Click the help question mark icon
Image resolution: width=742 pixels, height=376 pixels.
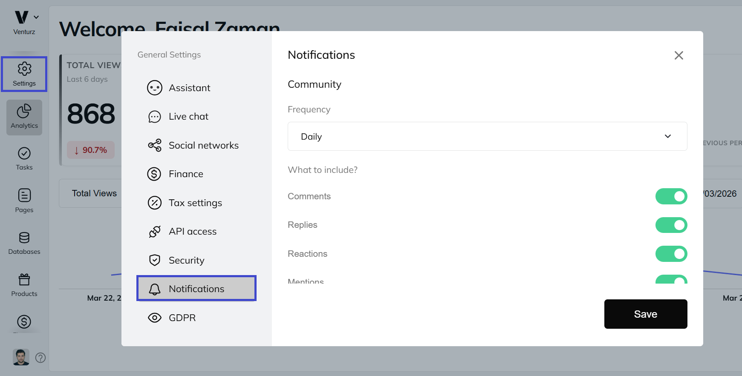(x=40, y=358)
